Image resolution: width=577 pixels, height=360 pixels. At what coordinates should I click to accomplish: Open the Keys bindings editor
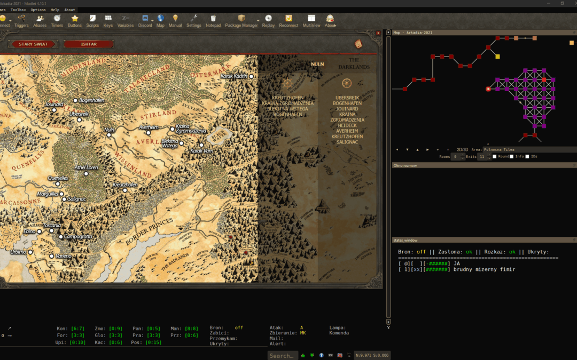(x=108, y=21)
